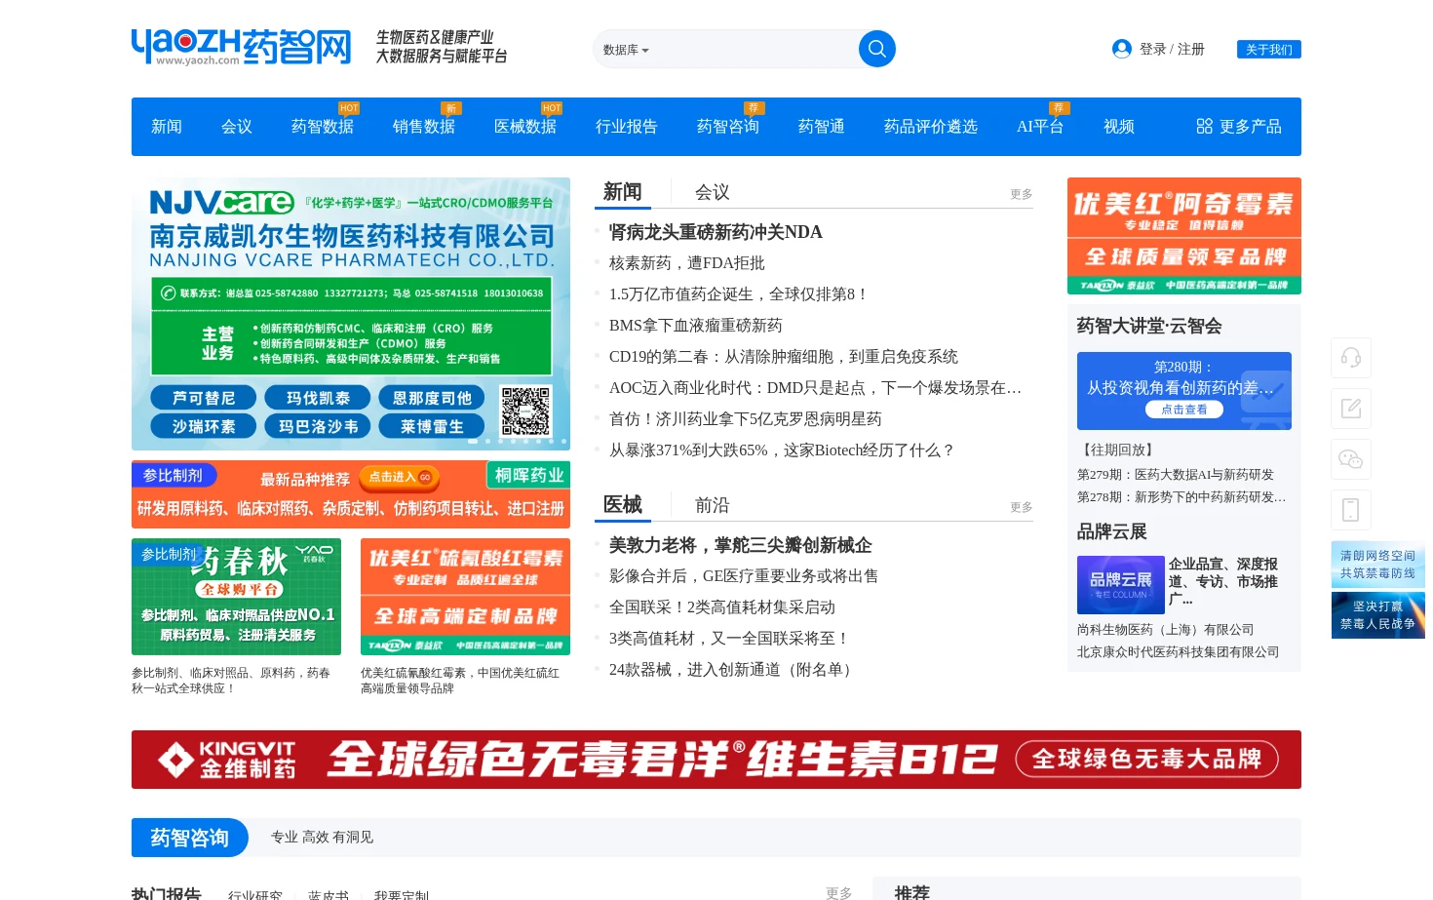Open 登录 / 注册 link
This screenshot has width=1433, height=900.
(x=1172, y=49)
